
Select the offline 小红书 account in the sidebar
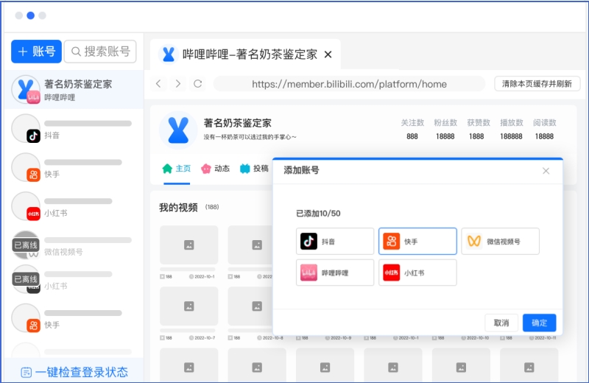[x=74, y=280]
